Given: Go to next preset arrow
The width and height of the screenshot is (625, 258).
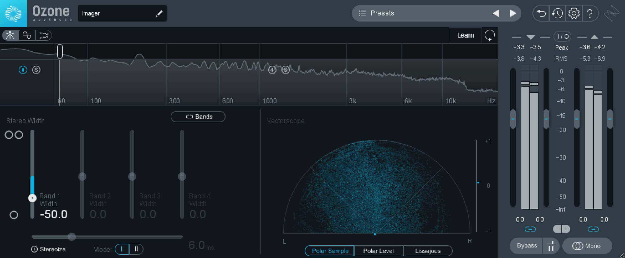Looking at the screenshot, I should (x=513, y=13).
